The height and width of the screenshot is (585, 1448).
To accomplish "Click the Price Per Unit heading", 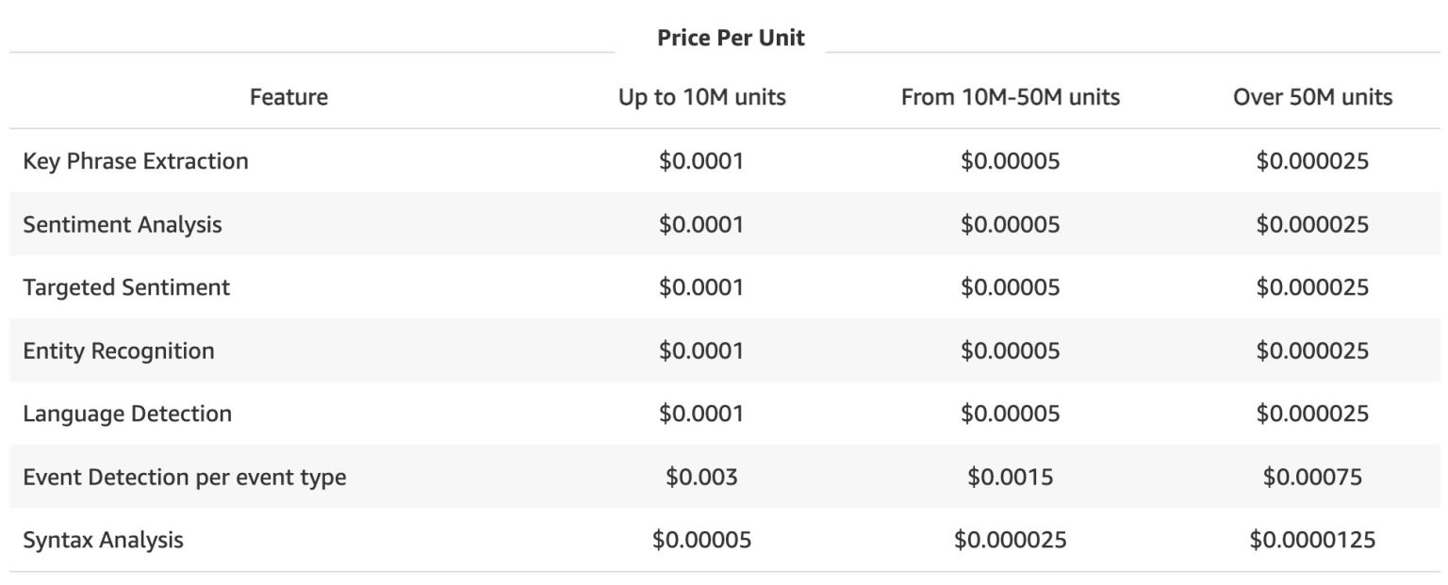I will tap(731, 39).
